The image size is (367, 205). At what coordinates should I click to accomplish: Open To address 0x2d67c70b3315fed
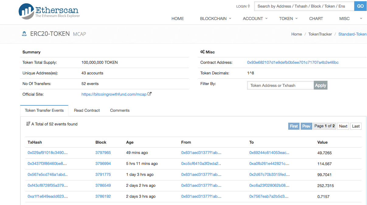(269, 175)
